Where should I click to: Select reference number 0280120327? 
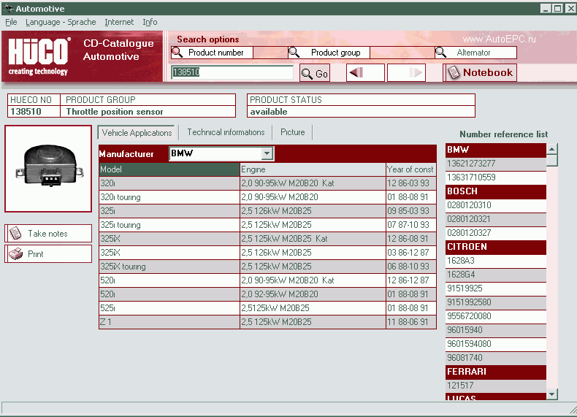(496, 233)
